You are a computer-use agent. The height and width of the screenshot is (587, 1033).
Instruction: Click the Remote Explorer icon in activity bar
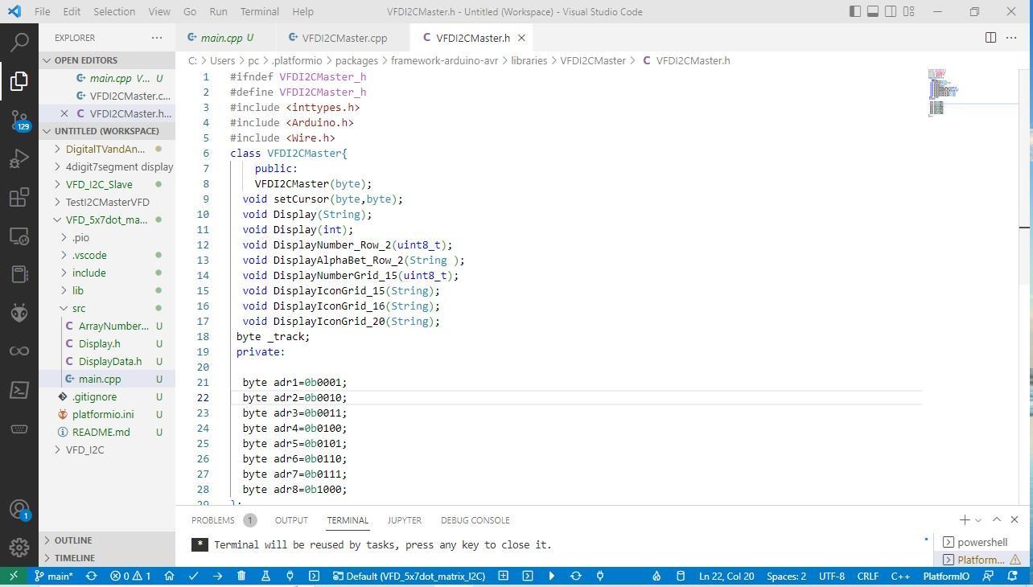coord(19,236)
